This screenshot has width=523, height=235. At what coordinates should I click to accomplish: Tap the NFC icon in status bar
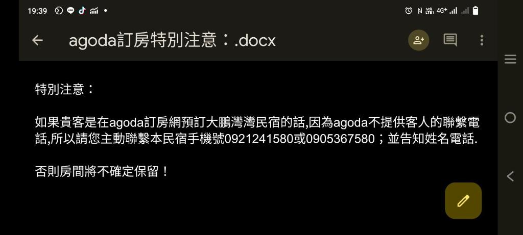(x=420, y=11)
